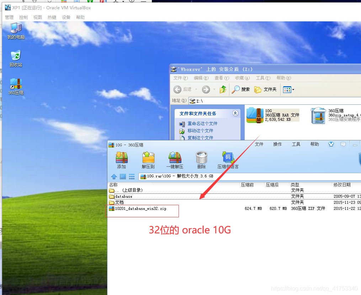This screenshot has height=295, width=361.
Task: Switch to icon view in 360压缩
Action: click(123, 177)
